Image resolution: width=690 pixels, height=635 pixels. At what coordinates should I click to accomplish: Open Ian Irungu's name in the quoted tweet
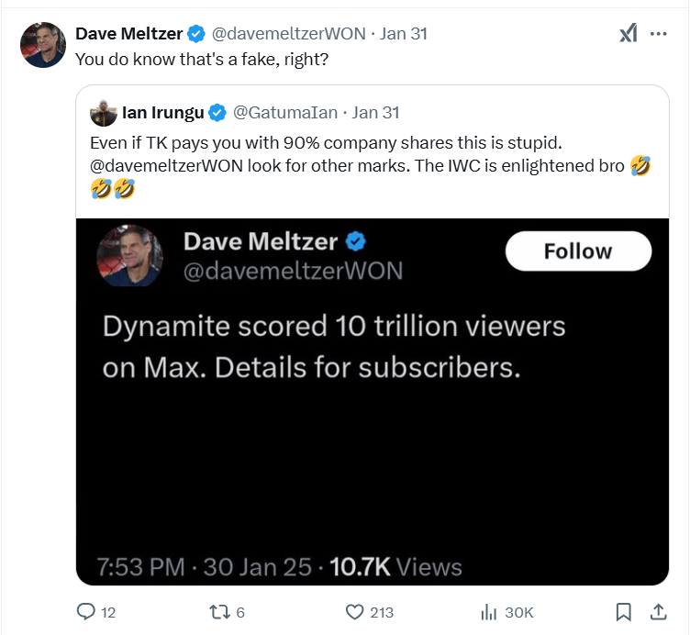pyautogui.click(x=162, y=113)
